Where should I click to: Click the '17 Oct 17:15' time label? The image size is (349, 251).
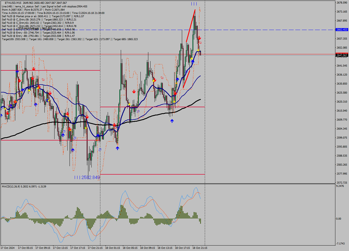[78, 248]
